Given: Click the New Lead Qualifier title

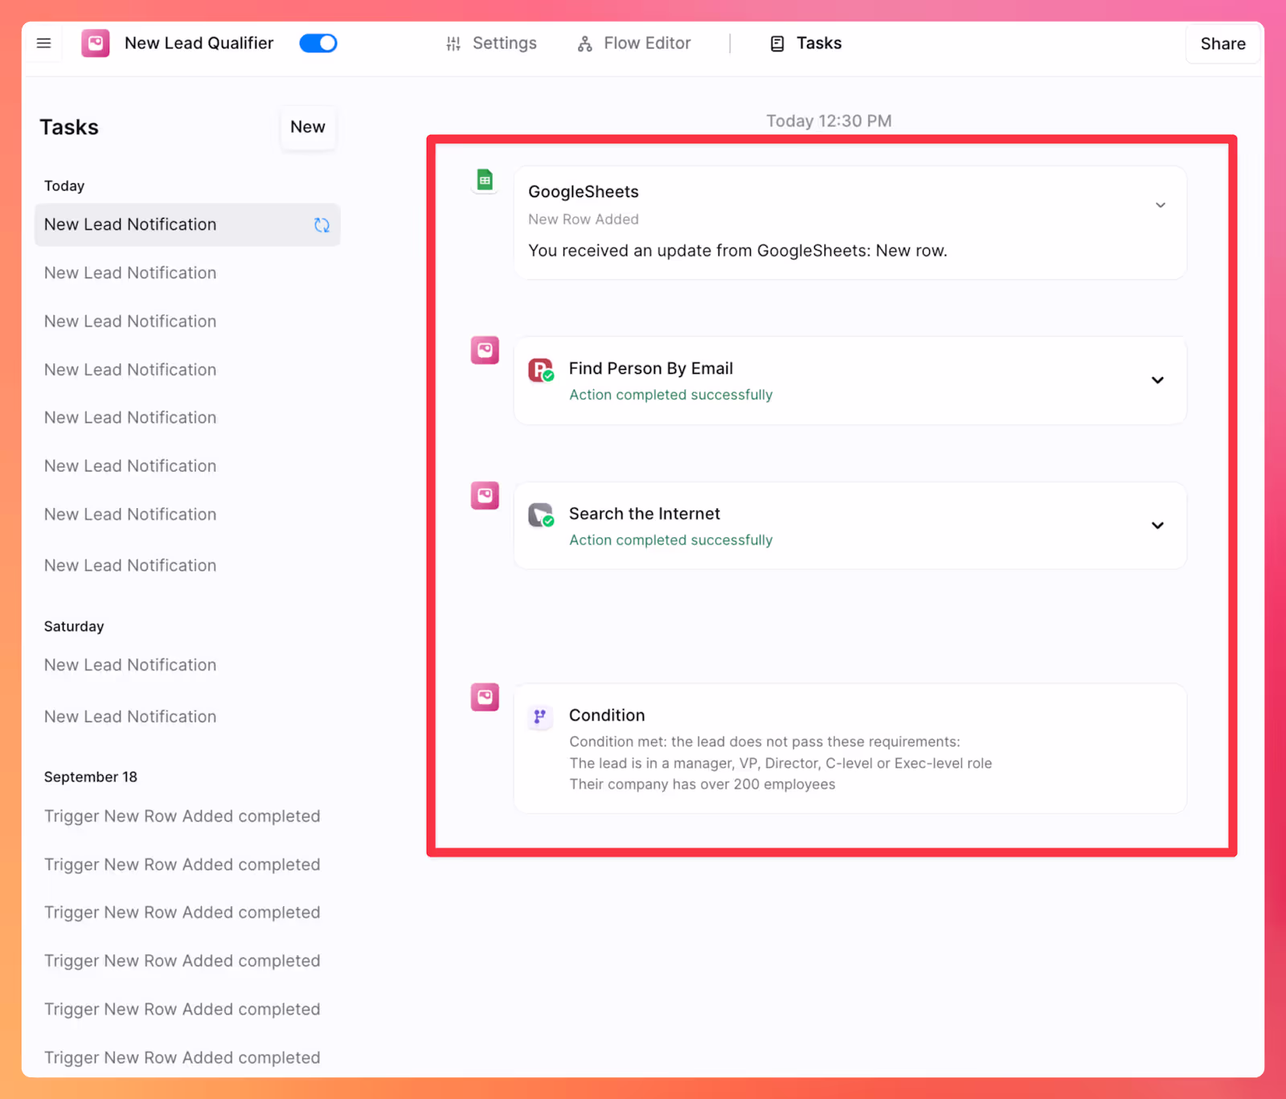Looking at the screenshot, I should (199, 43).
